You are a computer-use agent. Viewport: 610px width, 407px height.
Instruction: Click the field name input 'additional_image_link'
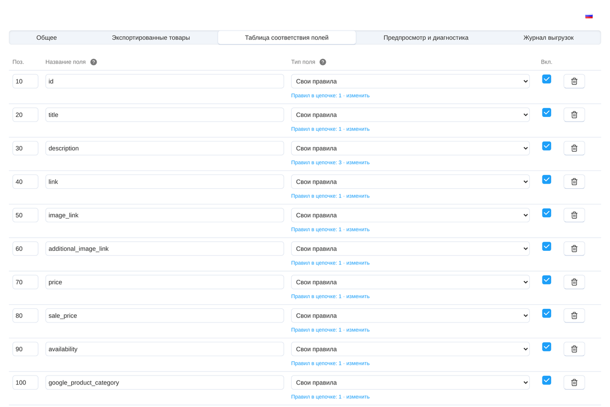point(165,249)
